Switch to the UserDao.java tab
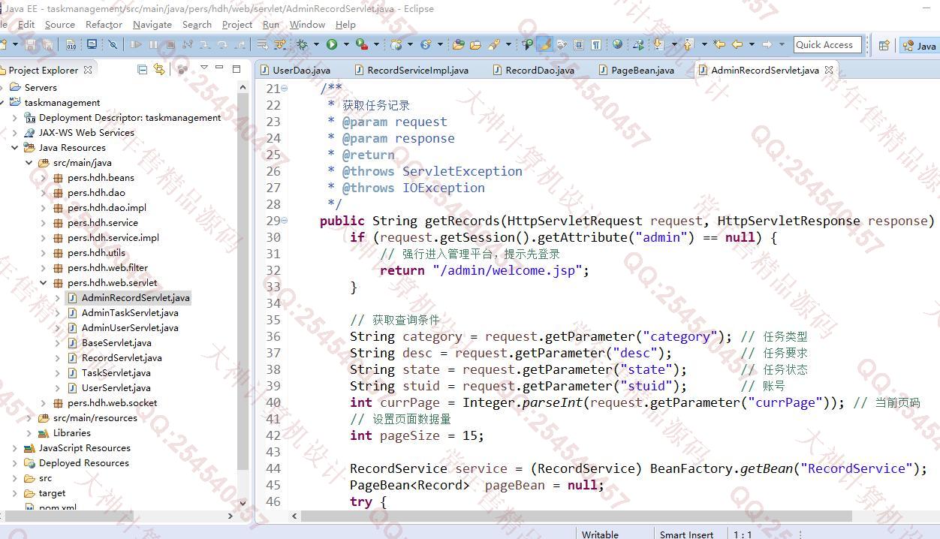Screen dimensions: 940x539 pos(295,70)
